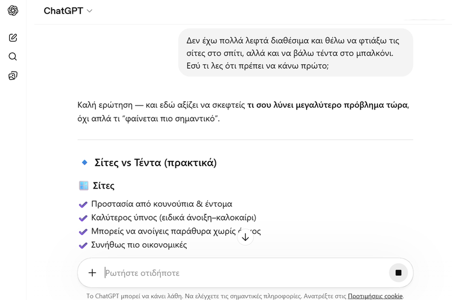Viewport: 452px width, 300px height.
Task: Stop the response with the square button
Action: point(398,273)
